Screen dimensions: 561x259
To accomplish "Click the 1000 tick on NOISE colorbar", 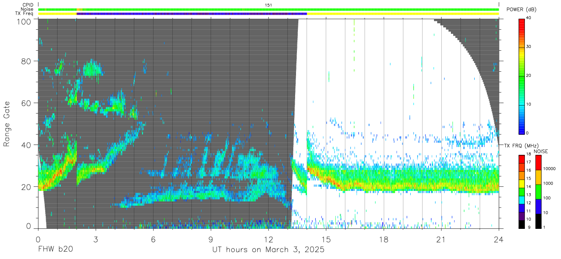I will 549,183.
